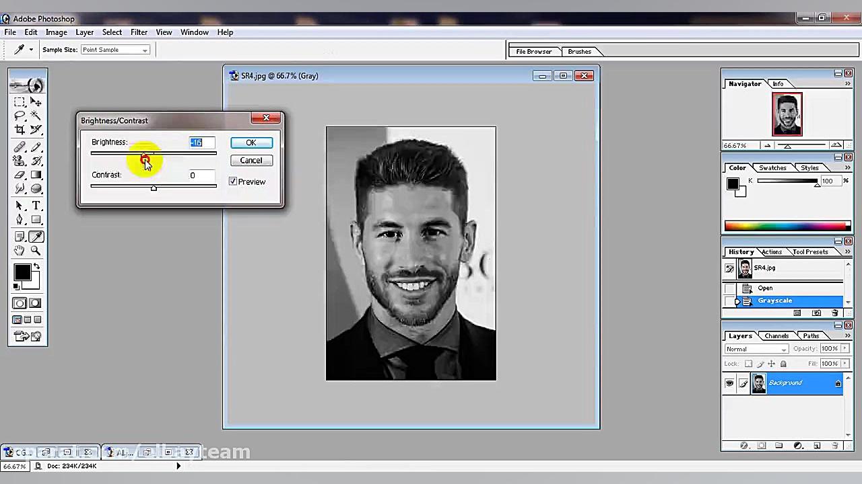This screenshot has height=484, width=862.
Task: Select the Clone Stamp tool
Action: pyautogui.click(x=20, y=161)
